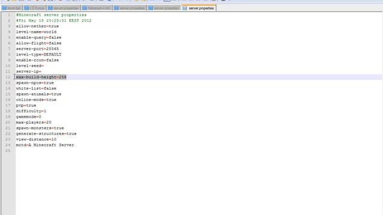Open the Notepad++ named tab

pos(96,8)
